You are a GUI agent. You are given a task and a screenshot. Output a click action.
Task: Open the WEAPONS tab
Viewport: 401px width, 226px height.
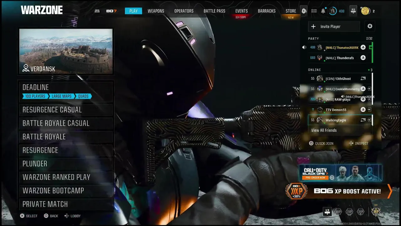point(156,11)
